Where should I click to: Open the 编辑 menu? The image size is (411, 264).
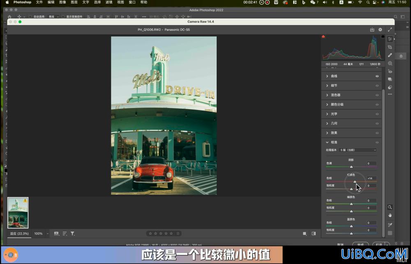pyautogui.click(x=51, y=2)
